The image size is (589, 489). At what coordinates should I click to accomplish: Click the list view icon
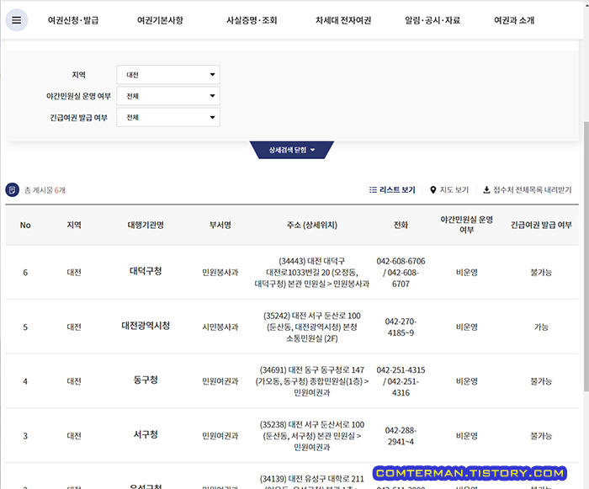(x=373, y=190)
